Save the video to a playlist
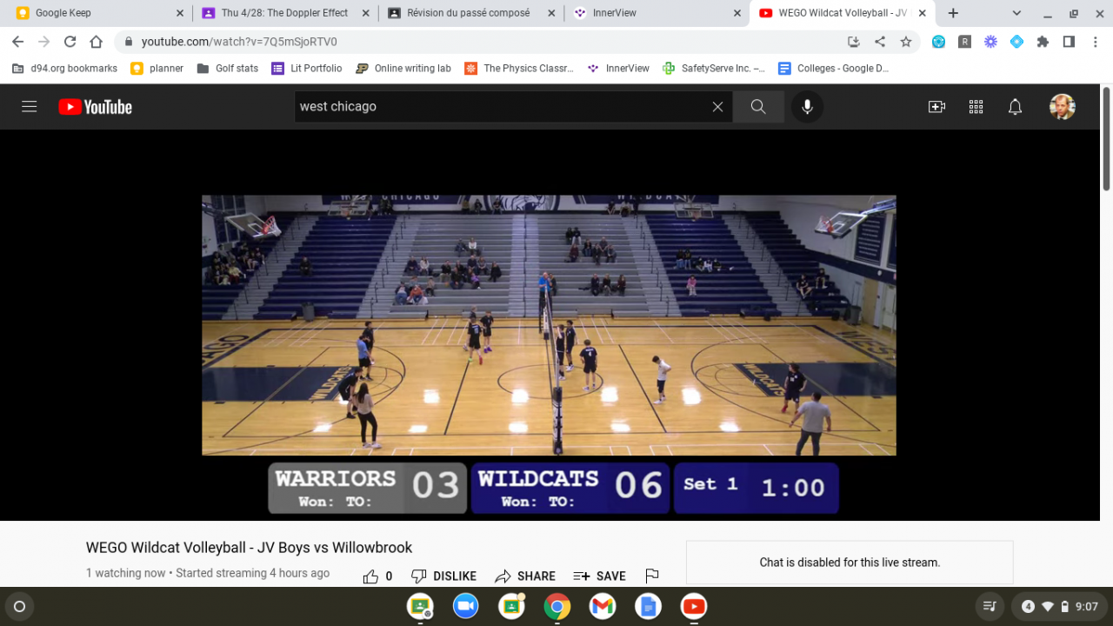The width and height of the screenshot is (1113, 626). point(599,576)
